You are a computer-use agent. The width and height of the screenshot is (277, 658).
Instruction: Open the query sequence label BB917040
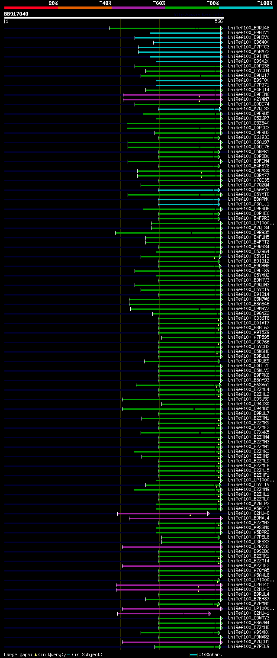pos(16,14)
